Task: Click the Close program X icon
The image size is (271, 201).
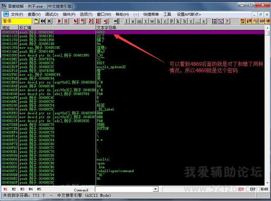Action: click(x=49, y=21)
